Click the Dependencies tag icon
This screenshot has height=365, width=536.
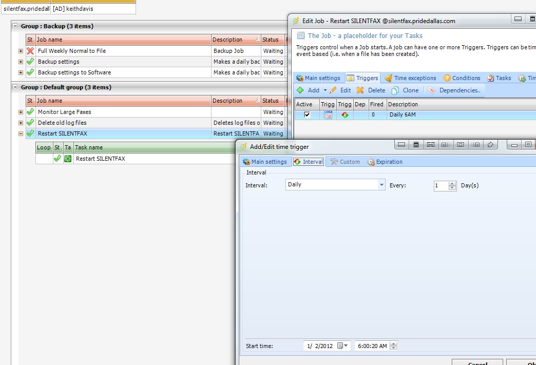pos(431,90)
